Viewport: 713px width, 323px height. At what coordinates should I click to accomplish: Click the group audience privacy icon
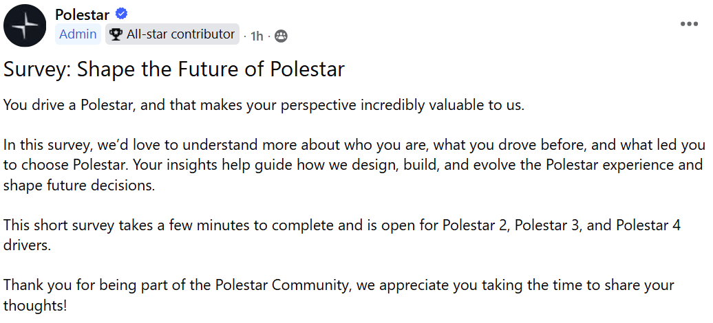coord(281,36)
